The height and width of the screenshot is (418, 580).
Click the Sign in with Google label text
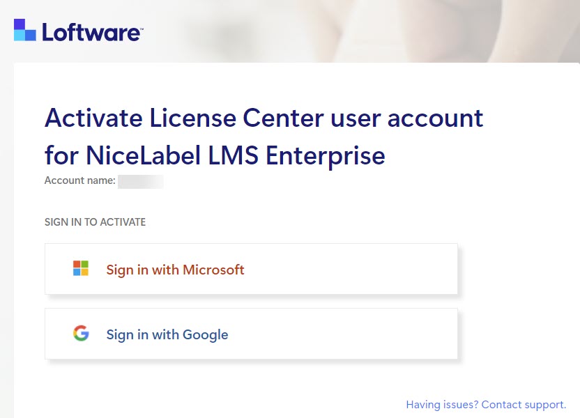click(167, 334)
